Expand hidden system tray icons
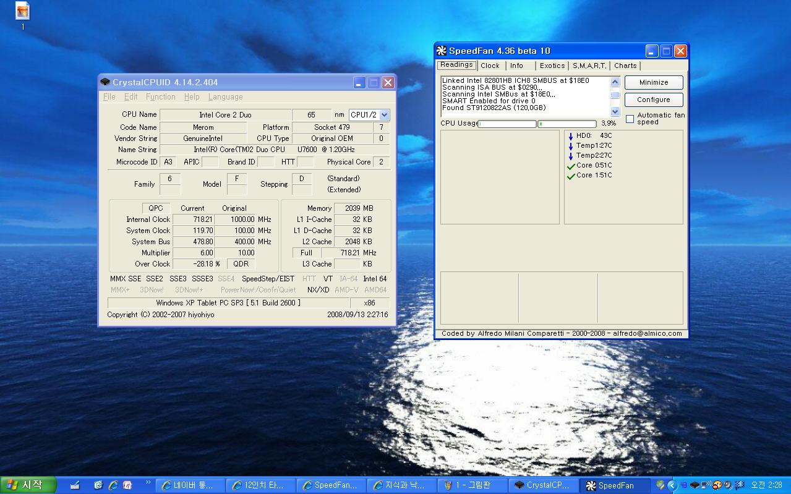Image resolution: width=791 pixels, height=494 pixels. [x=672, y=485]
